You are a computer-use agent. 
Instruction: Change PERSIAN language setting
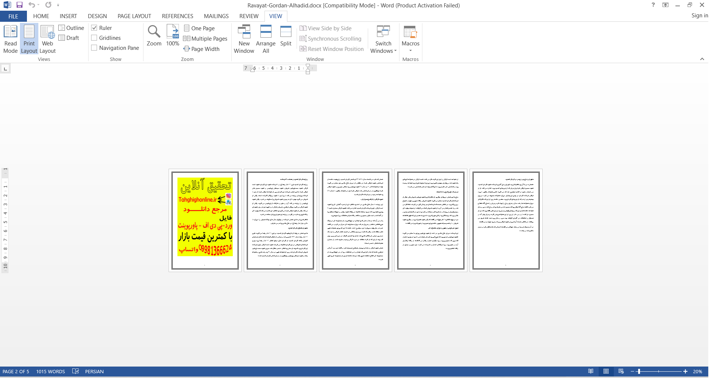tap(94, 372)
